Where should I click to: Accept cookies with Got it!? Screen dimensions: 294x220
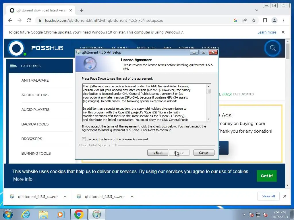(267, 176)
